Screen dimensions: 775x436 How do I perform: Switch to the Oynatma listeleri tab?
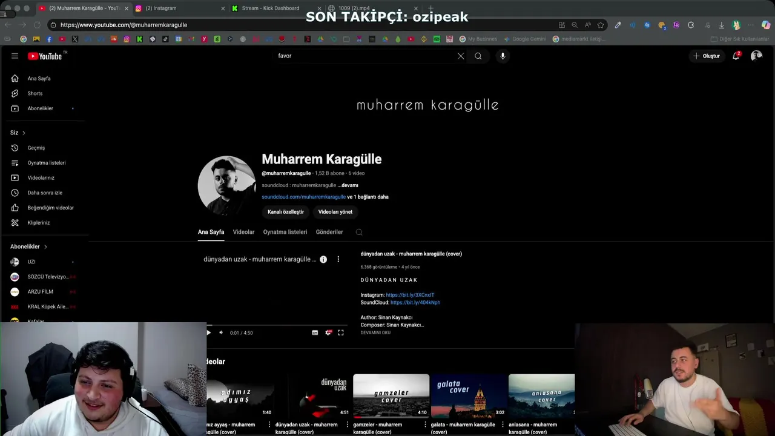(285, 232)
